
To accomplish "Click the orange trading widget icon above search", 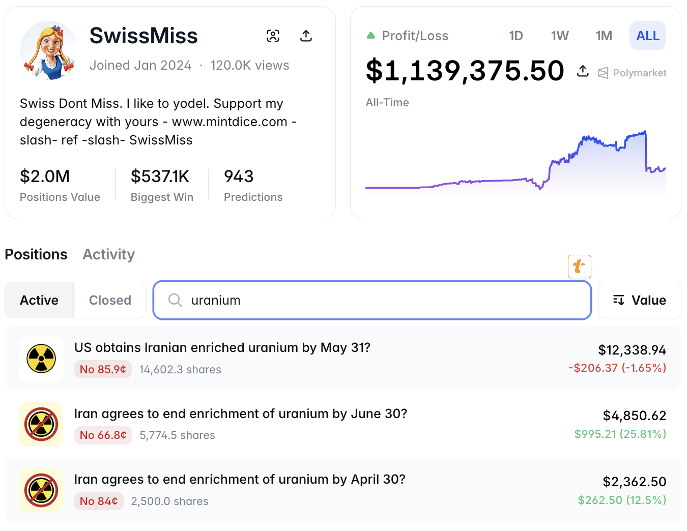I will [x=579, y=266].
